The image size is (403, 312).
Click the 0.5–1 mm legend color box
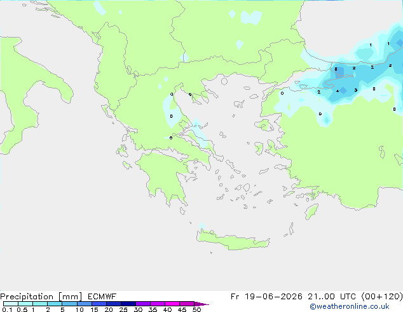pyautogui.click(x=25, y=304)
